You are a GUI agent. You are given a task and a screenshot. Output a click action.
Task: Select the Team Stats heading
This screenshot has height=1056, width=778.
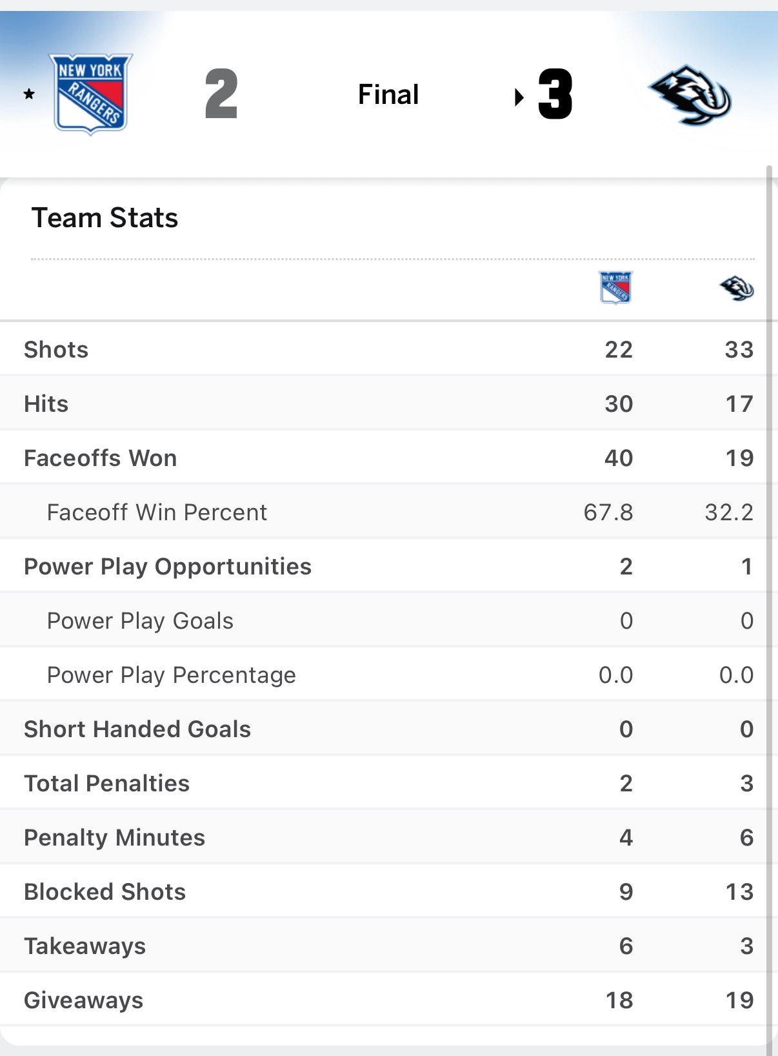tap(105, 218)
